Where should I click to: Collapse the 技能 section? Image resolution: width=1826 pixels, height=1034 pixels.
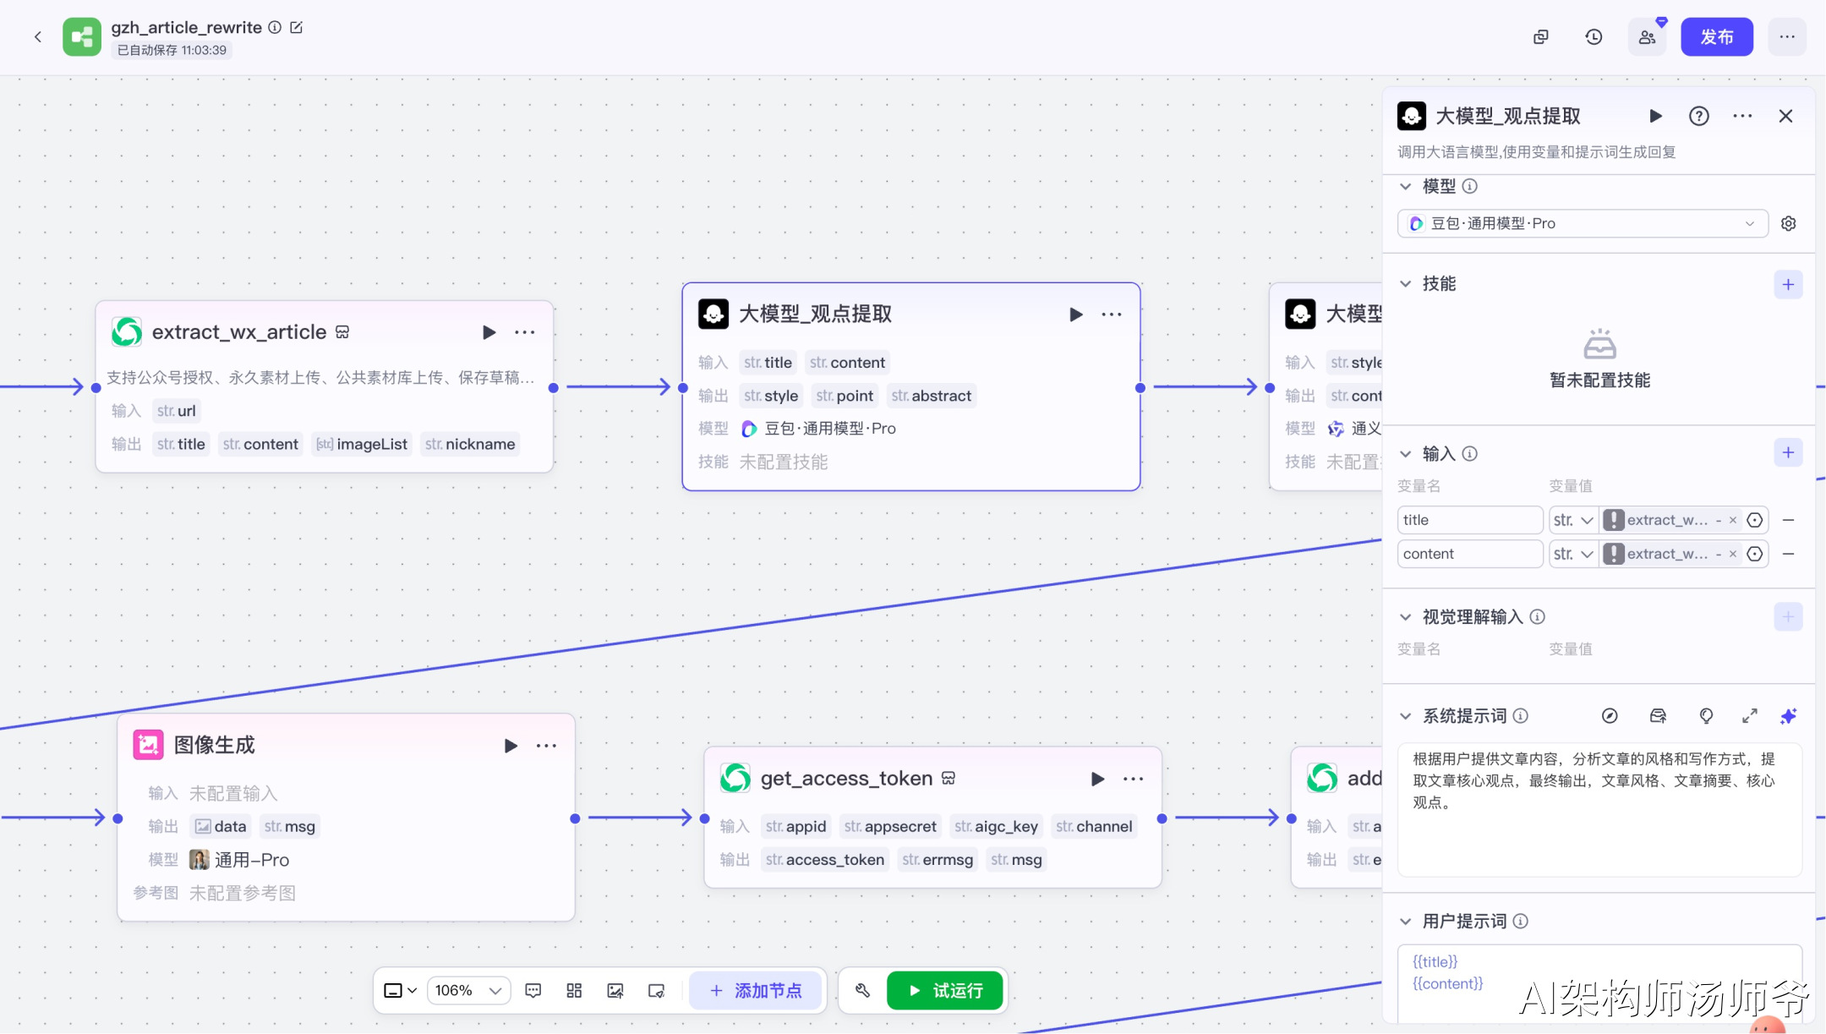pos(1406,284)
